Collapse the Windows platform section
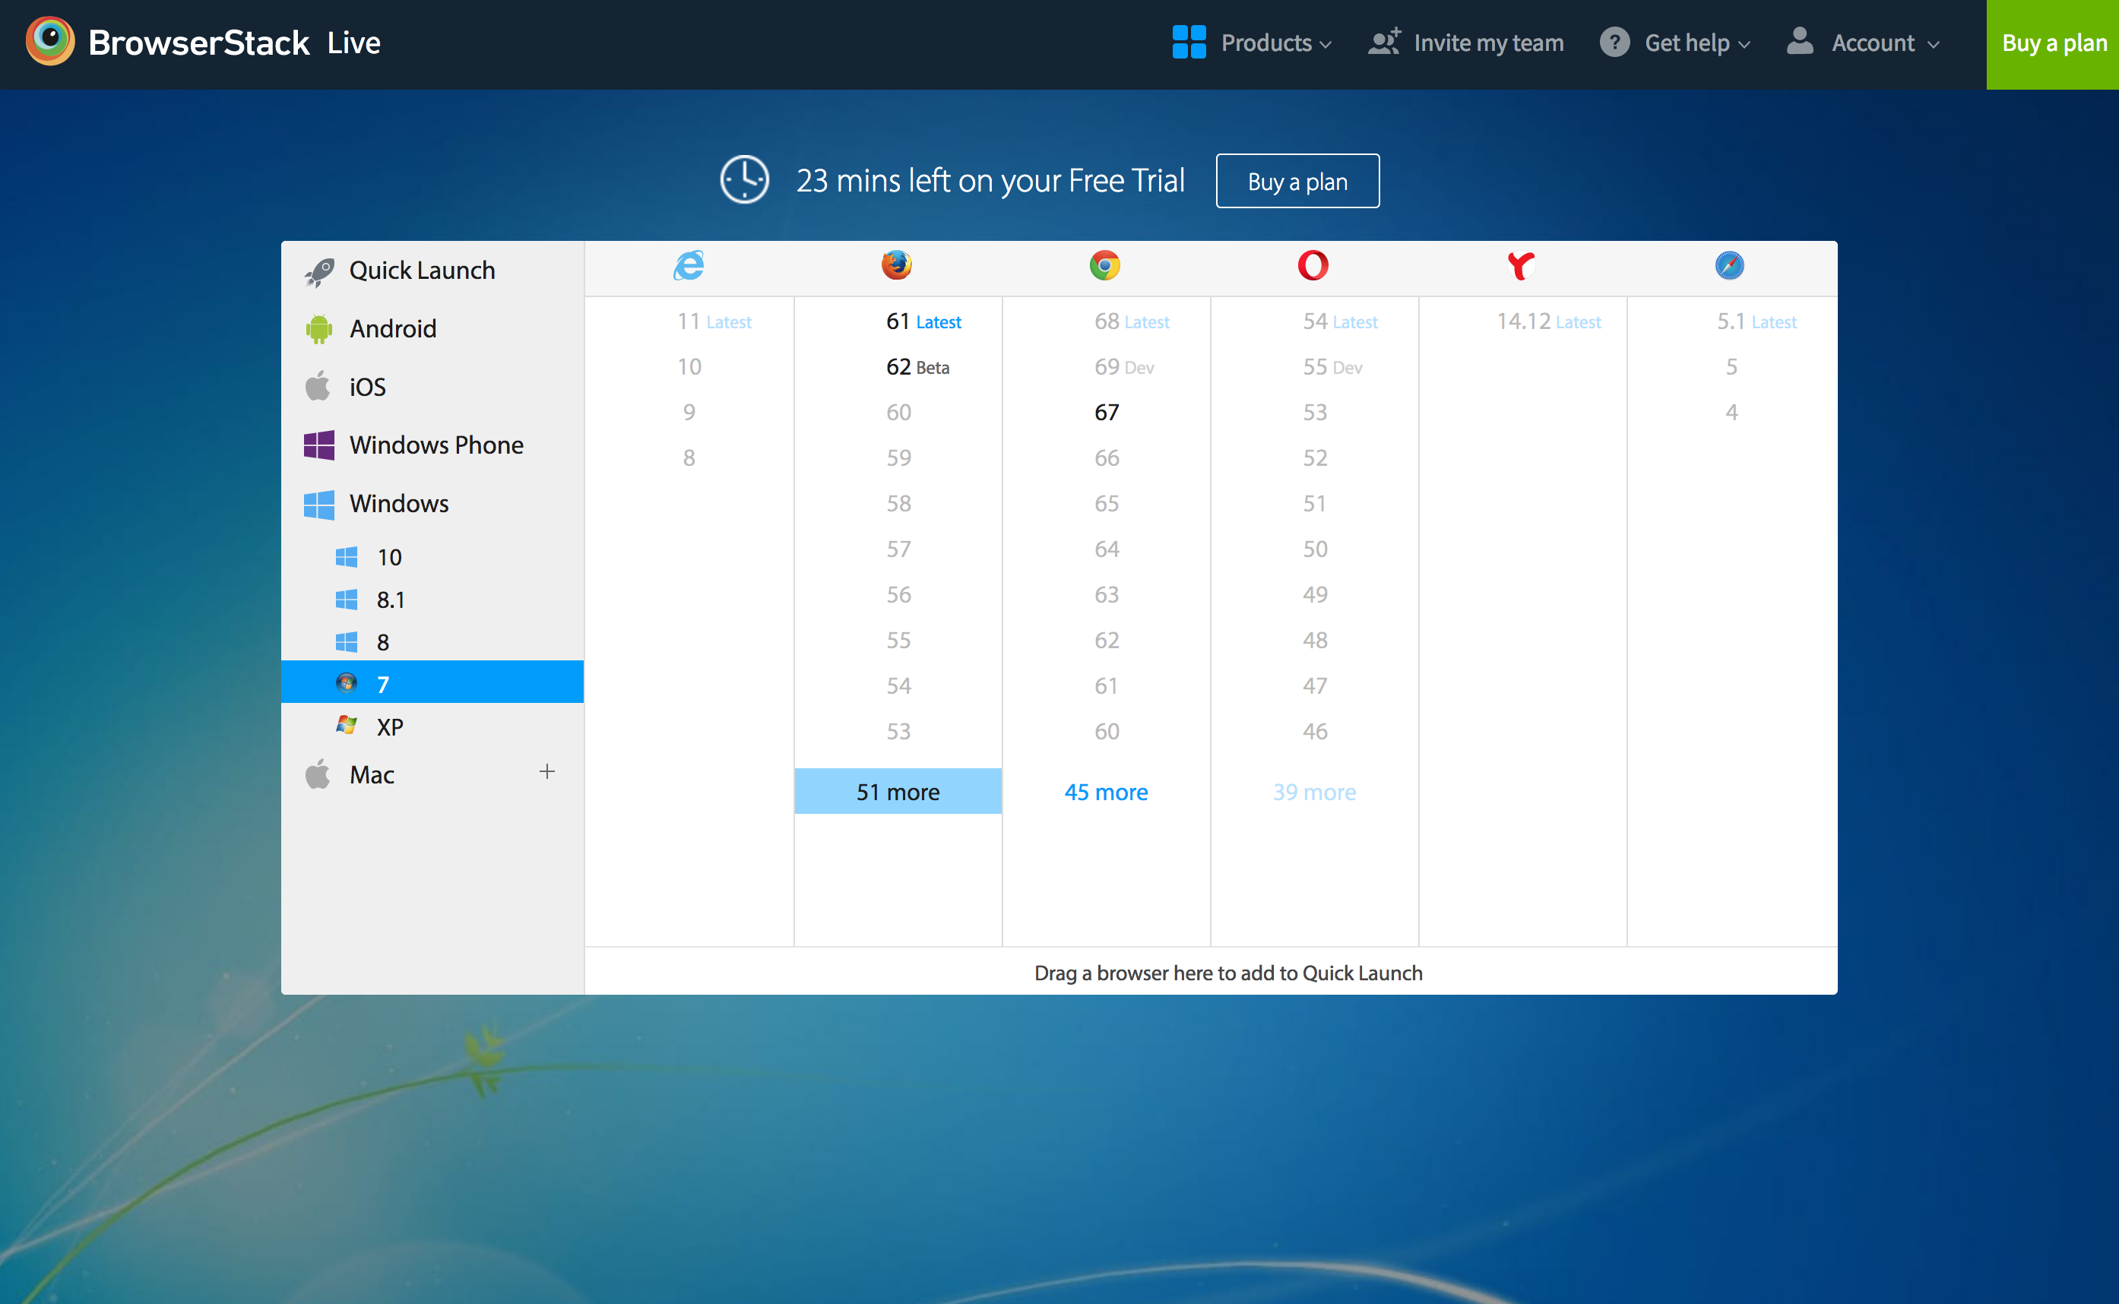This screenshot has height=1304, width=2119. pos(432,504)
